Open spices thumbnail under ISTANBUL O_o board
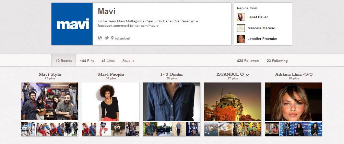This screenshot has height=144, width=344. click(x=254, y=129)
